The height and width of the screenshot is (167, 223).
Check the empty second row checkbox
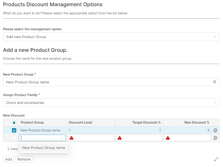[x=14, y=138]
